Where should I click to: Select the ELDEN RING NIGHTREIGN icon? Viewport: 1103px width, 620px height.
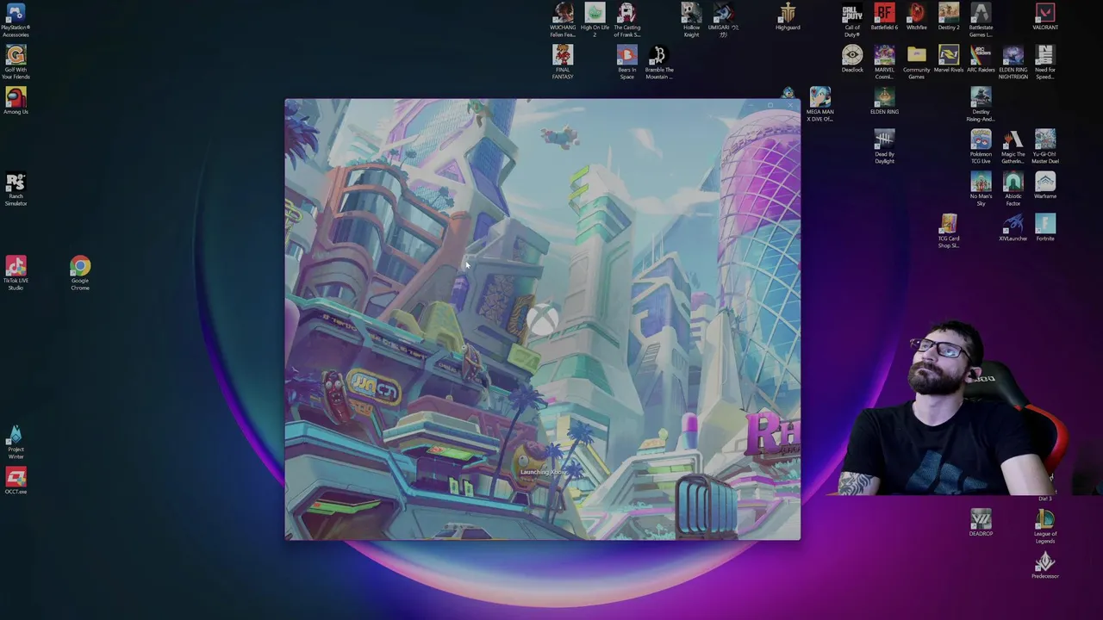(1013, 63)
